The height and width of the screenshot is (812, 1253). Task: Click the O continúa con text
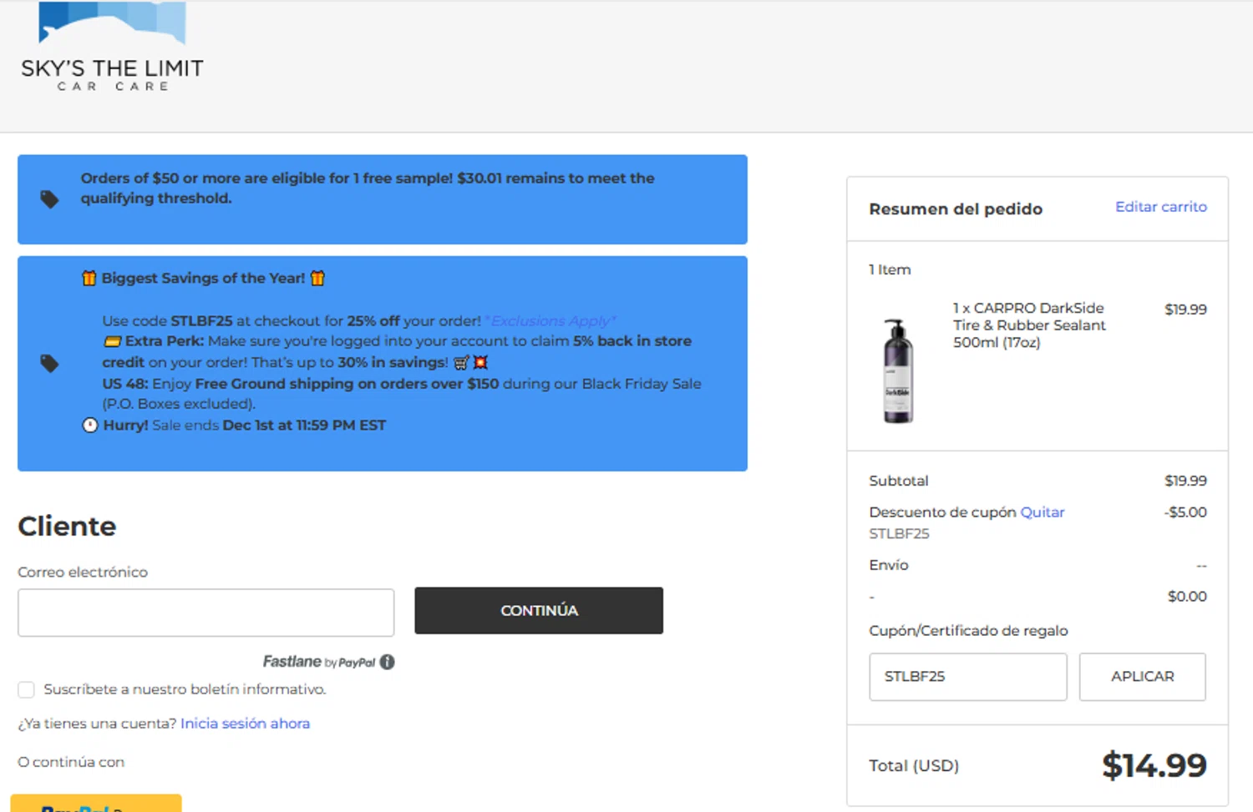71,762
